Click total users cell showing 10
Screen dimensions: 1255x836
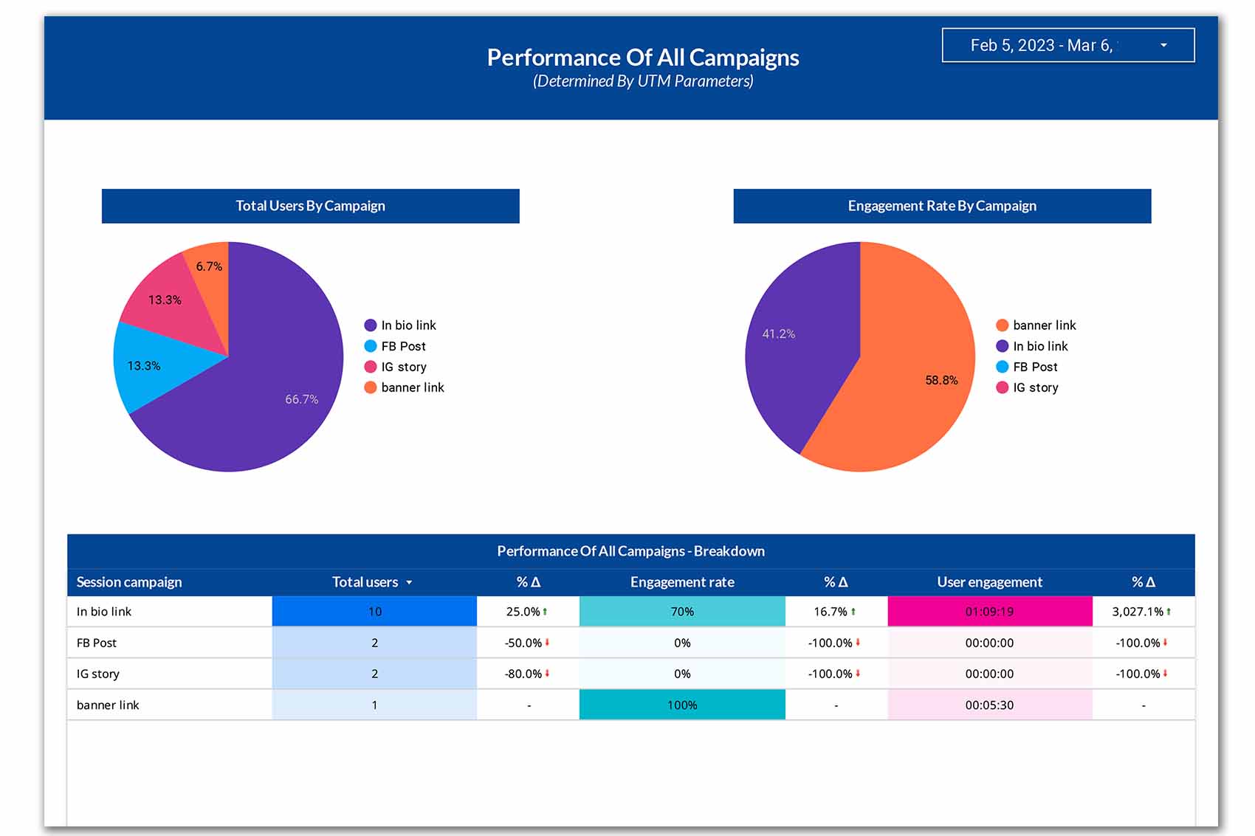[x=374, y=612]
